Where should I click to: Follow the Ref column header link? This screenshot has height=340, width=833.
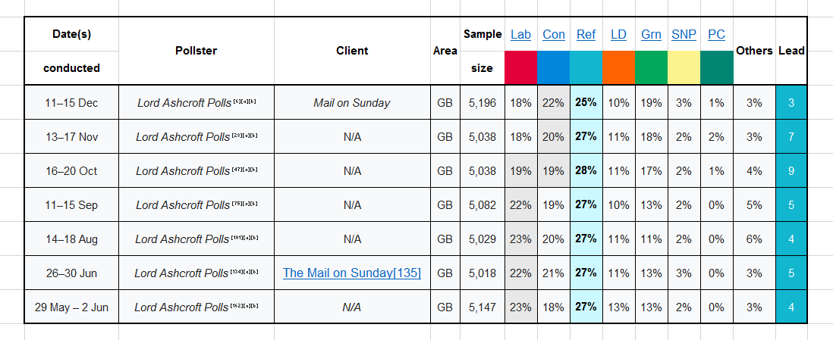(x=586, y=34)
